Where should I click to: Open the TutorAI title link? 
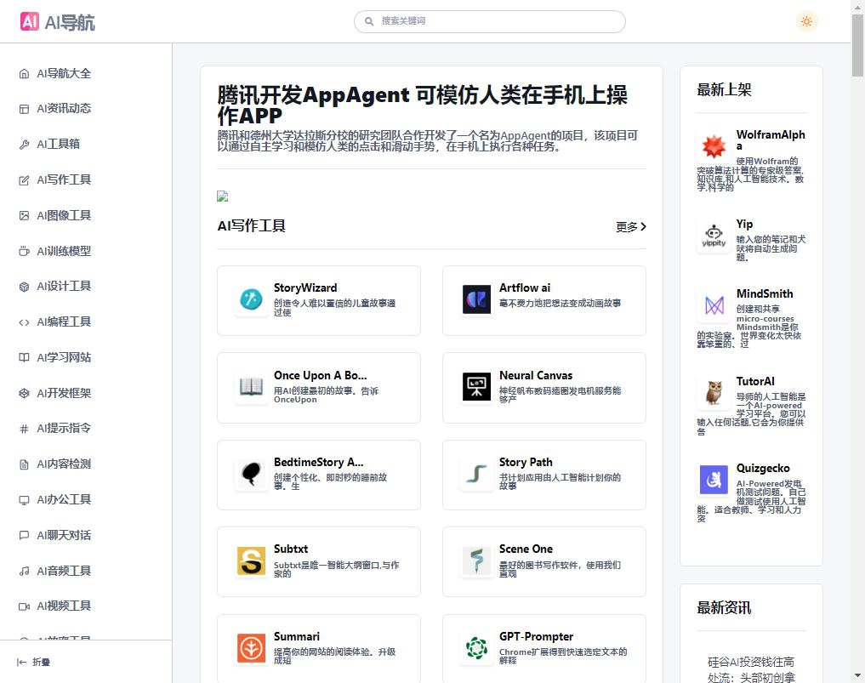pos(755,382)
